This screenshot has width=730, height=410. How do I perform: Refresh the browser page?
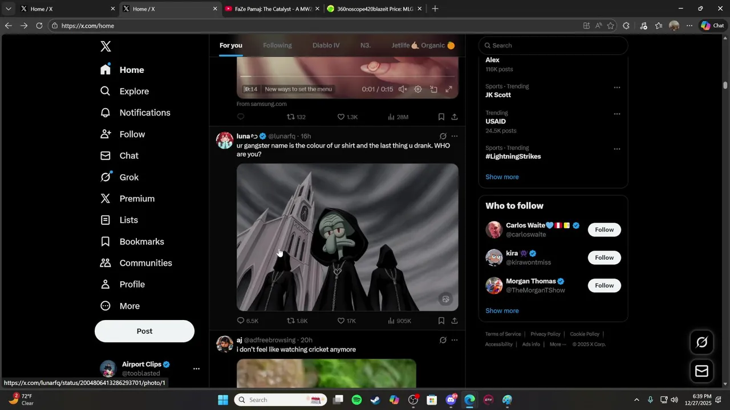(x=39, y=26)
